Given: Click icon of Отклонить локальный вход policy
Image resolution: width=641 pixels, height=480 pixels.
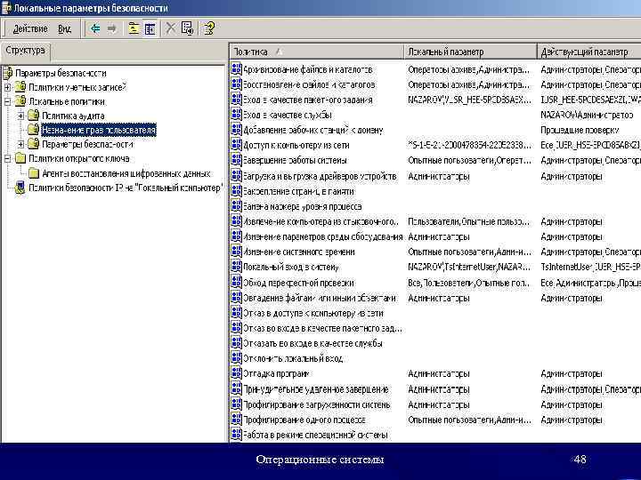Looking at the screenshot, I should click(236, 358).
